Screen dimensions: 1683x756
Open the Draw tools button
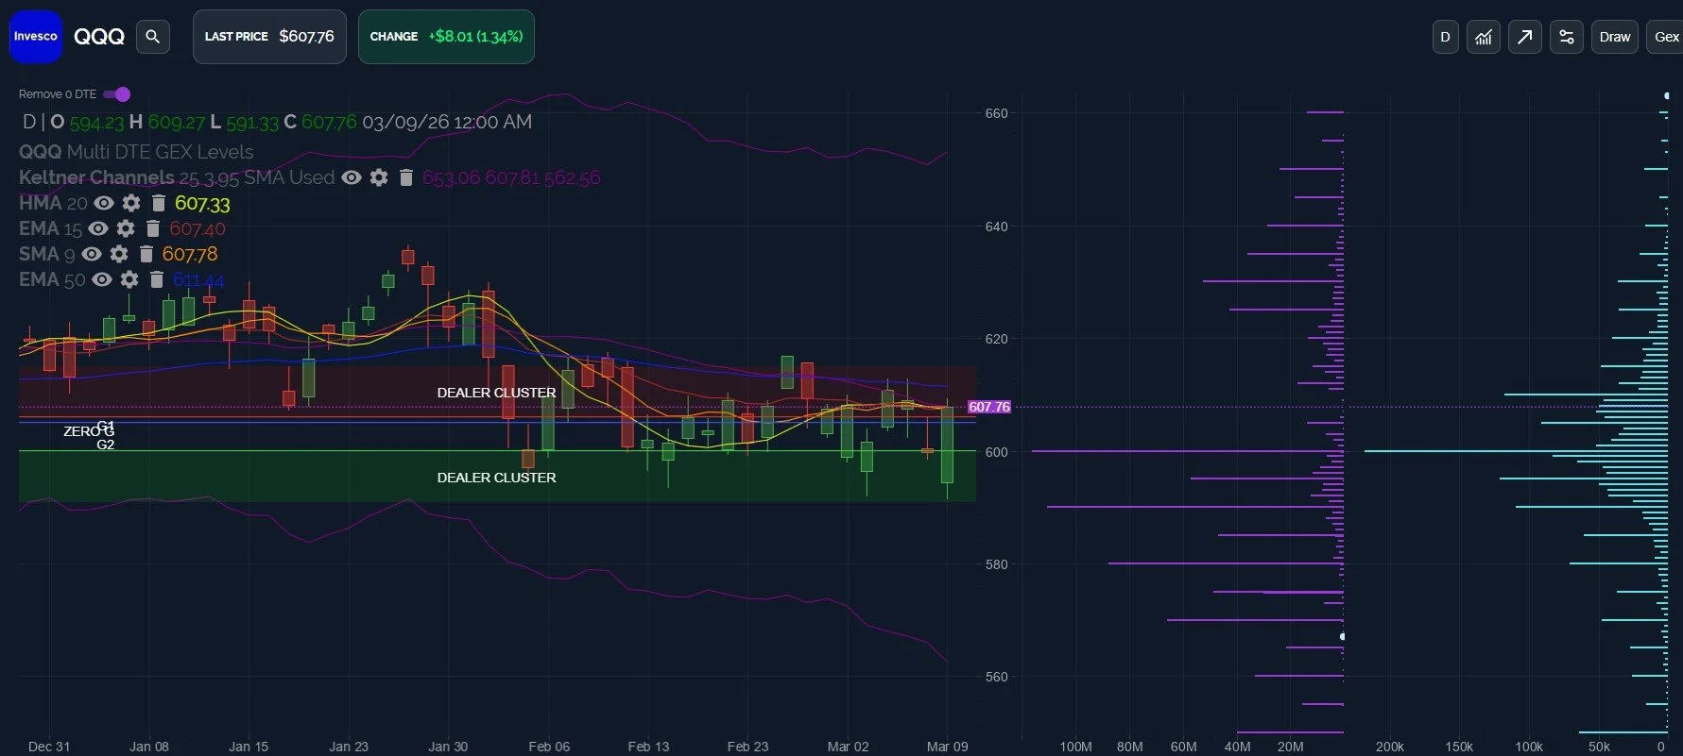click(1615, 37)
